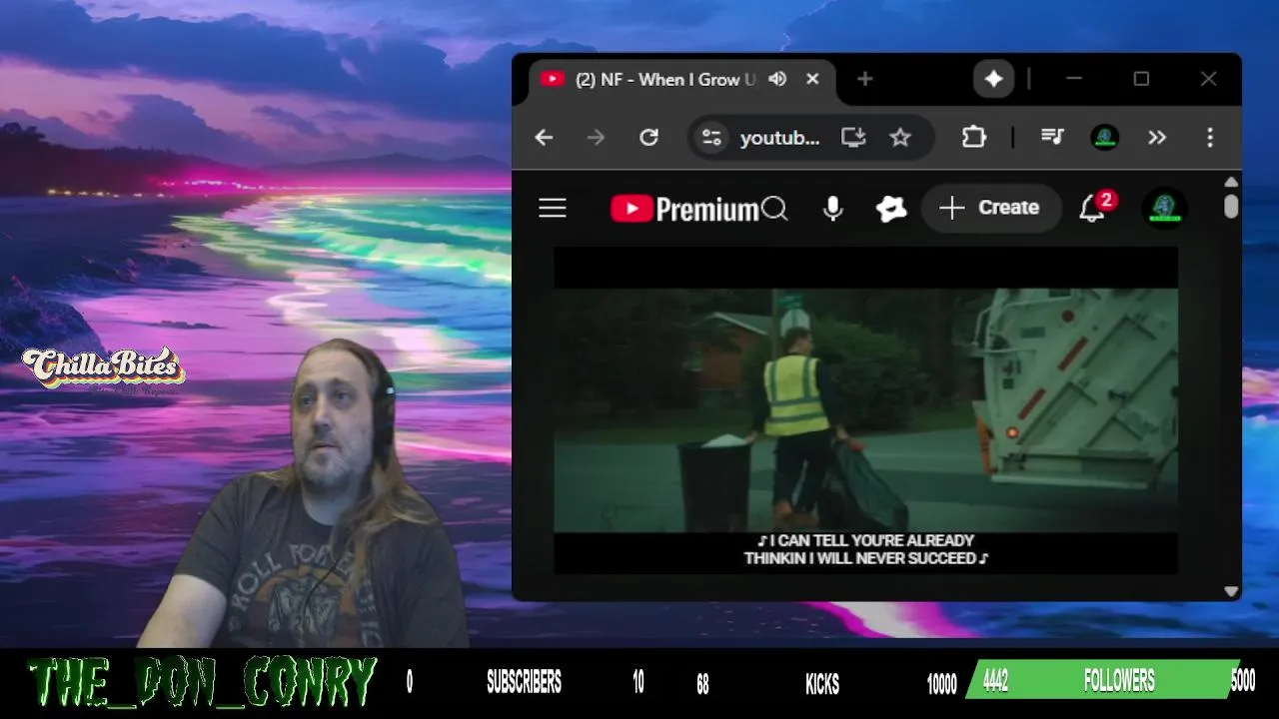Mute tab using speaker icon

click(x=778, y=79)
